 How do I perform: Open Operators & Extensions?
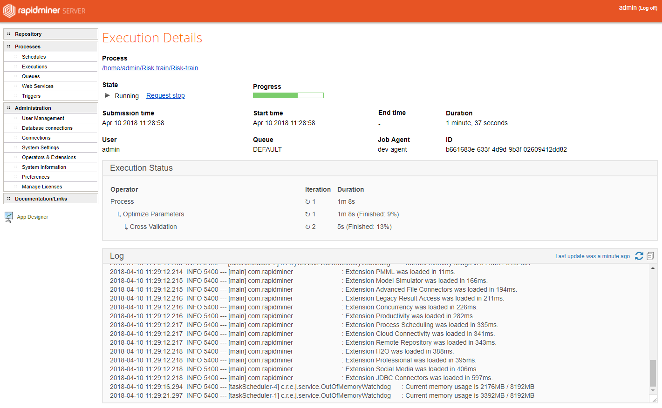click(x=49, y=157)
